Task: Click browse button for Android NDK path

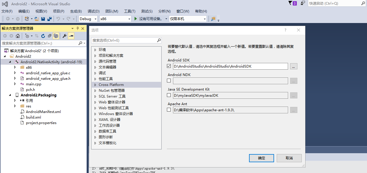Action: tap(294, 81)
